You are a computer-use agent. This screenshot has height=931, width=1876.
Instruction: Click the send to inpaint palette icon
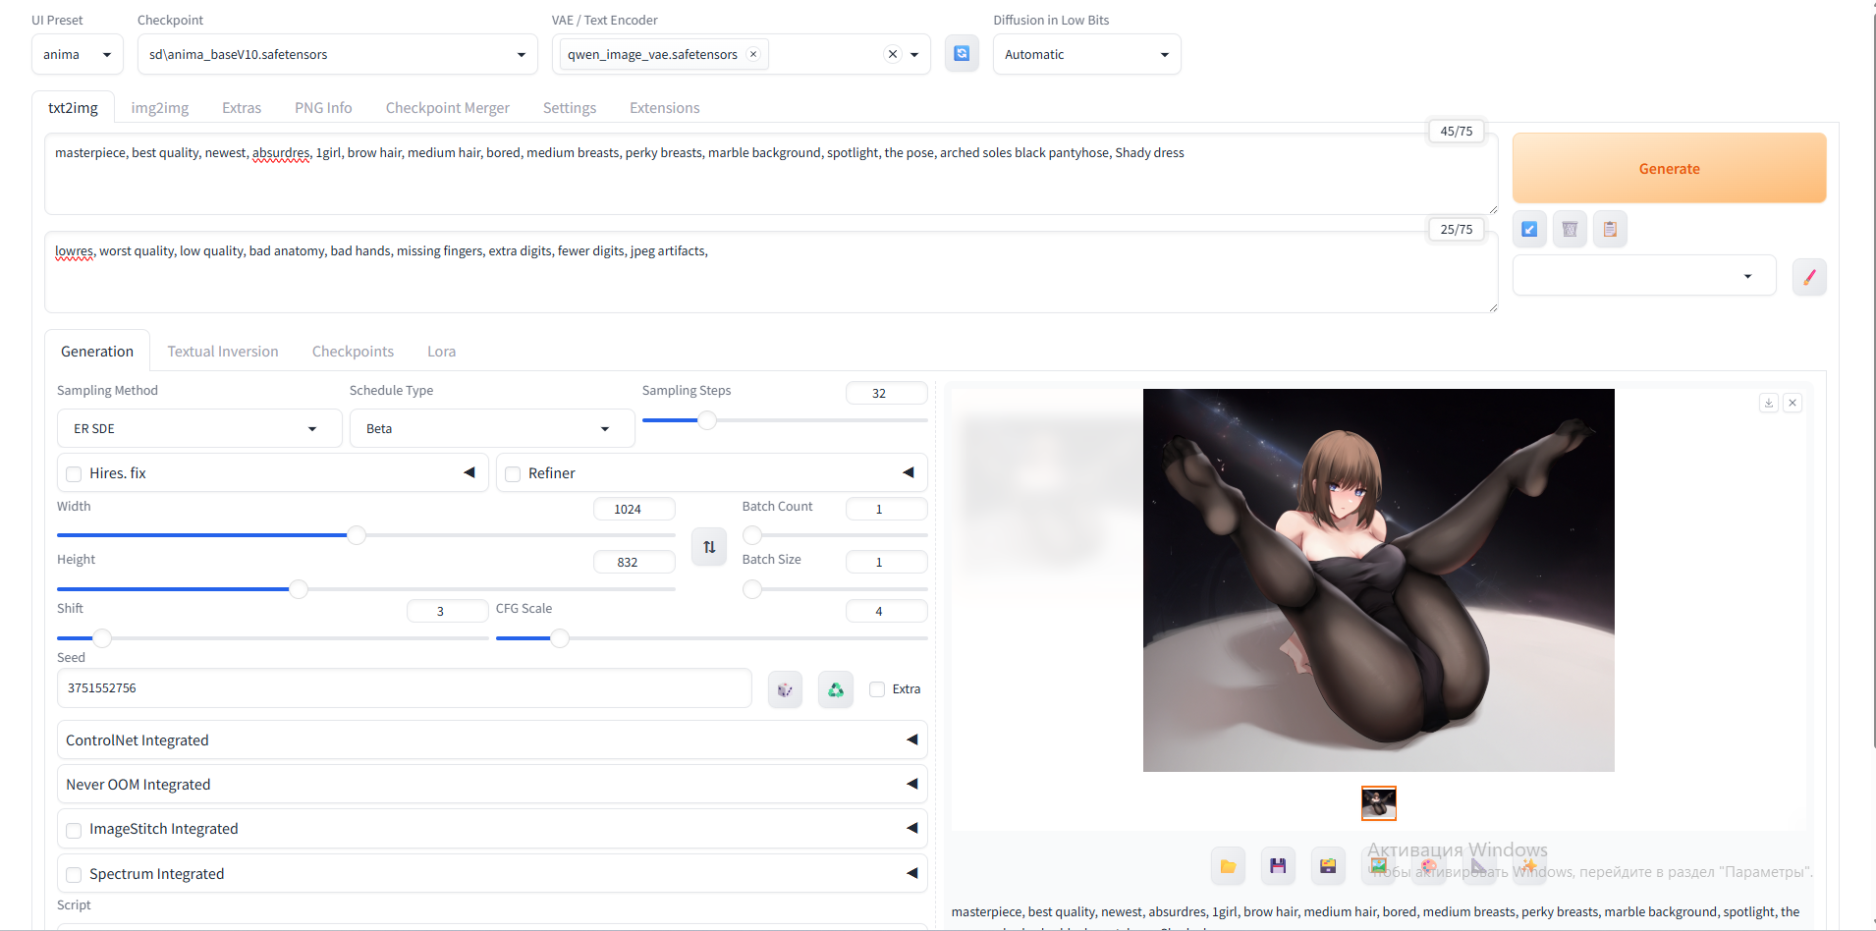tap(1428, 865)
